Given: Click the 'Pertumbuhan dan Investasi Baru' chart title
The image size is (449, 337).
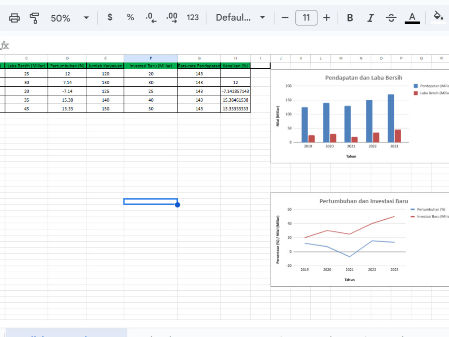Looking at the screenshot, I should tap(363, 201).
